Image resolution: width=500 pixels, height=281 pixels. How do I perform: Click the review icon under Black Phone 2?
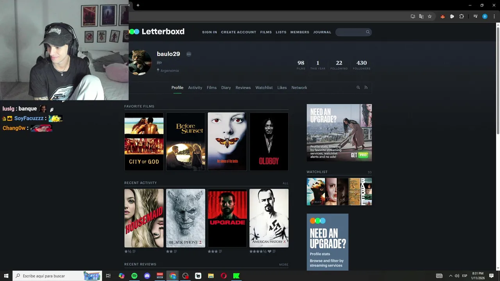(x=175, y=251)
